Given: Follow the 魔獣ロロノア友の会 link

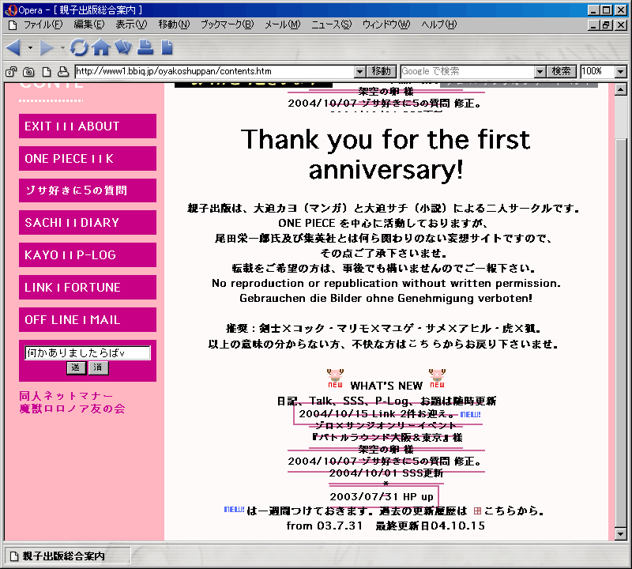Looking at the screenshot, I should (72, 409).
